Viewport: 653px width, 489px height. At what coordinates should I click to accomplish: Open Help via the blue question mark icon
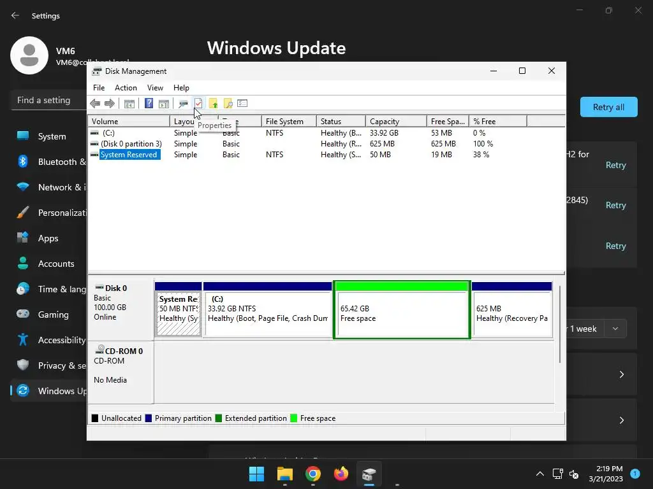point(149,103)
